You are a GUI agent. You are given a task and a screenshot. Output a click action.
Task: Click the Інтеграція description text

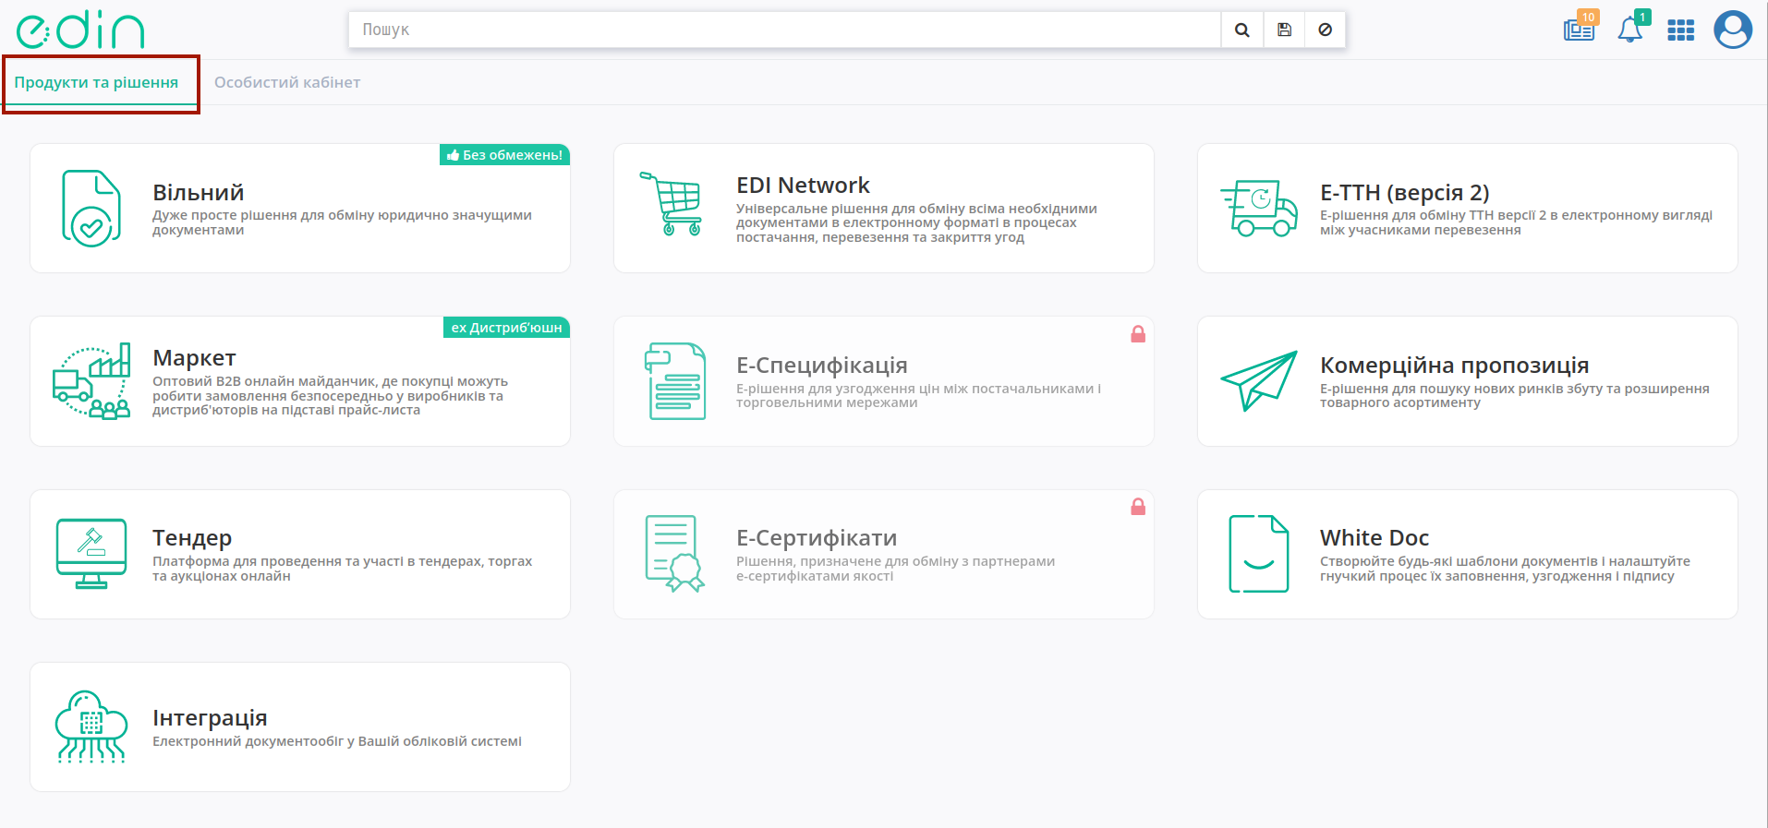(337, 741)
